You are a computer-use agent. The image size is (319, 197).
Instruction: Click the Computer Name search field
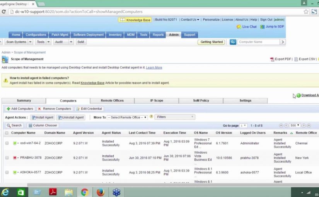tap(258, 42)
